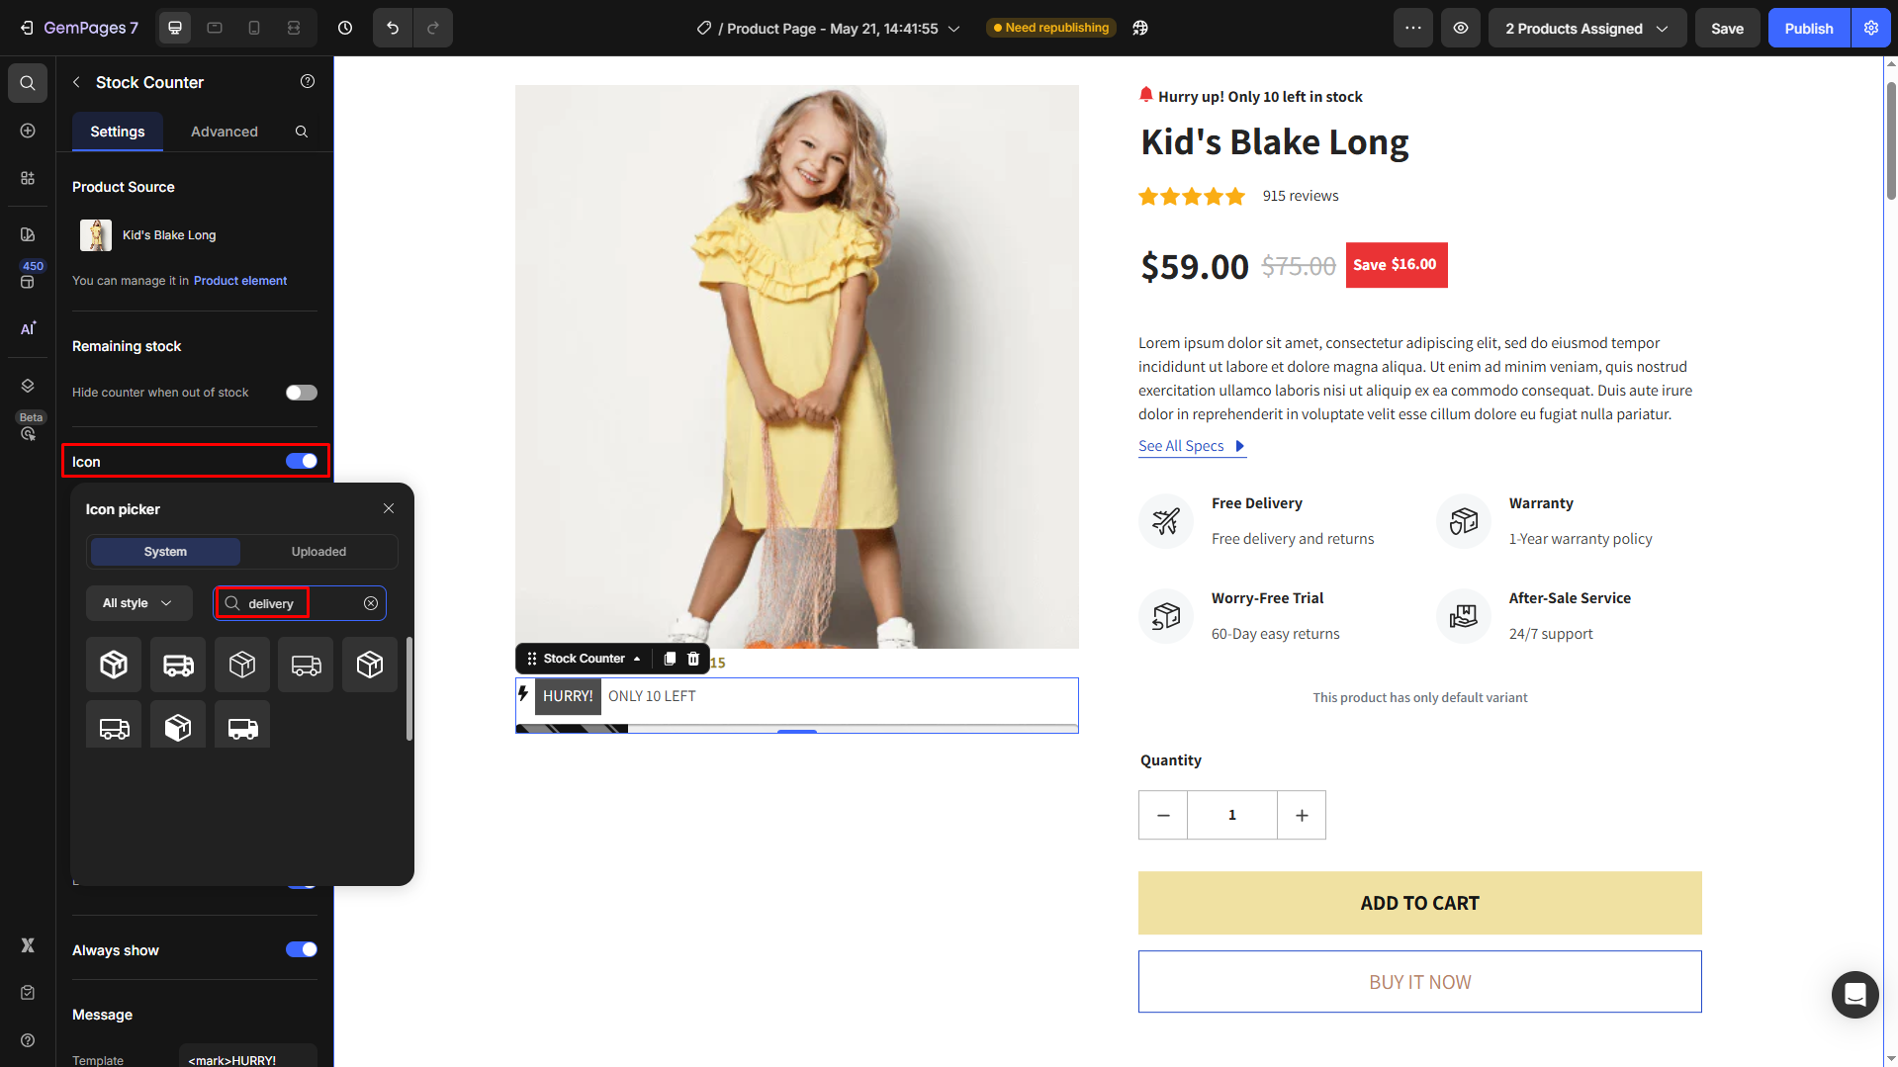Image resolution: width=1898 pixels, height=1067 pixels.
Task: Turn off the Icon toggle
Action: pos(302,462)
